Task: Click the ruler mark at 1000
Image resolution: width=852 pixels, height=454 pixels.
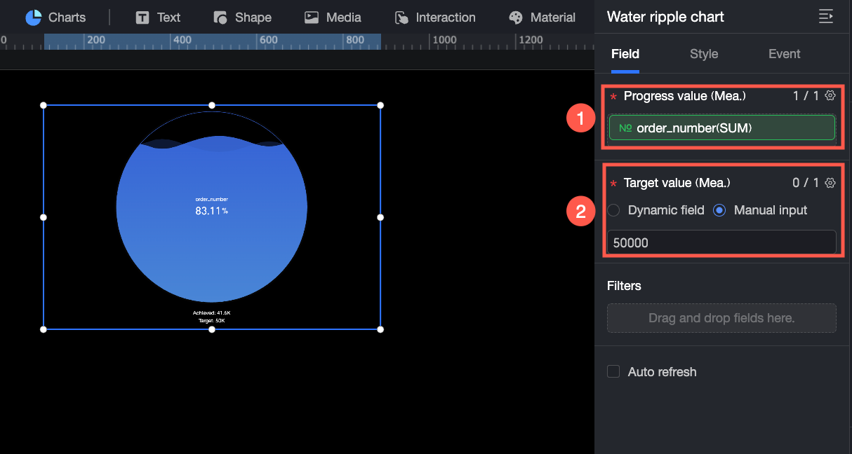Action: click(445, 40)
